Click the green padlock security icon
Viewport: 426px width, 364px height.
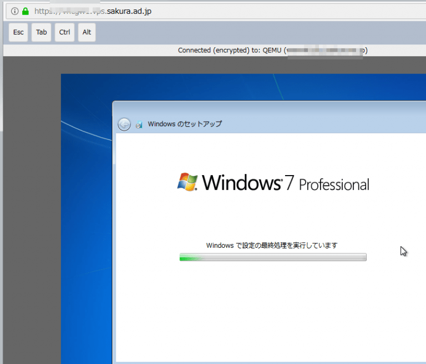coord(26,11)
